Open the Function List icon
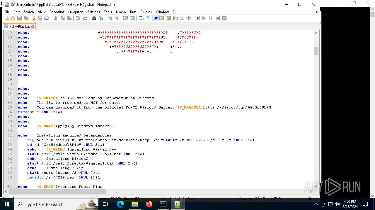375x210 pixels. (175, 18)
